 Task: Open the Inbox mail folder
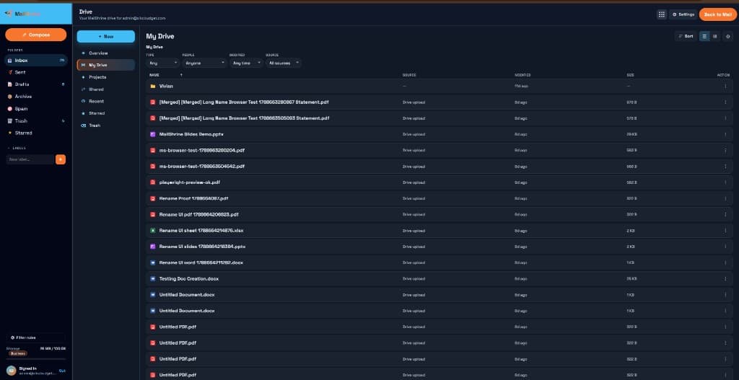(36, 61)
